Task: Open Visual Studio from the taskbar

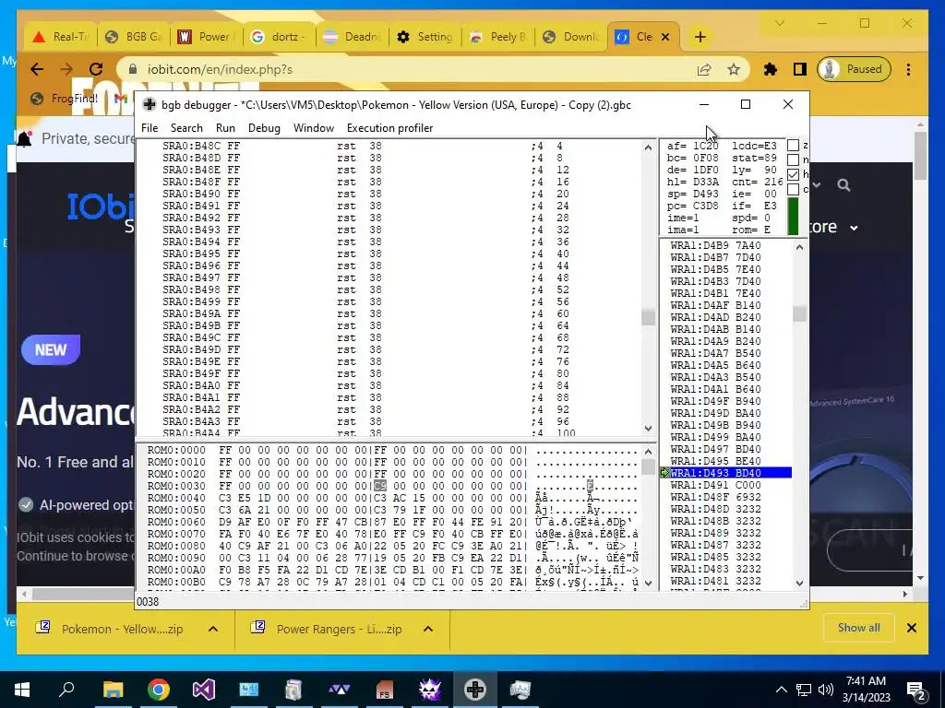Action: click(204, 690)
